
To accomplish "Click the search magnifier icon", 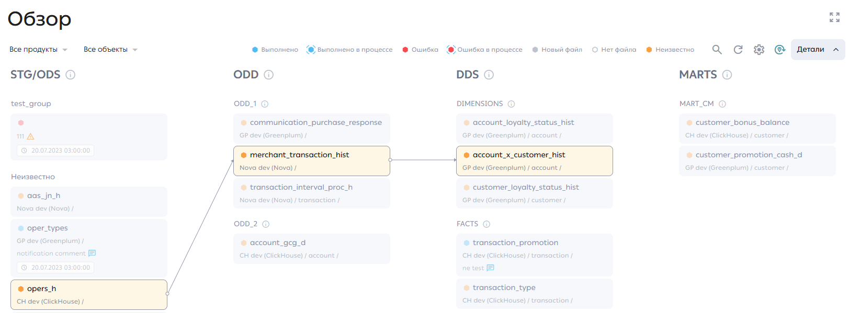I will pyautogui.click(x=717, y=50).
